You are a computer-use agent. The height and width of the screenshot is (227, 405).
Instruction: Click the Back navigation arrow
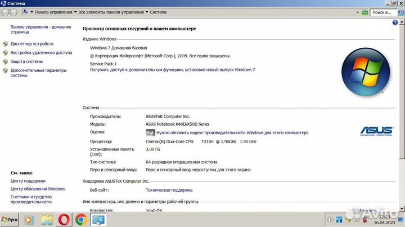pyautogui.click(x=5, y=12)
